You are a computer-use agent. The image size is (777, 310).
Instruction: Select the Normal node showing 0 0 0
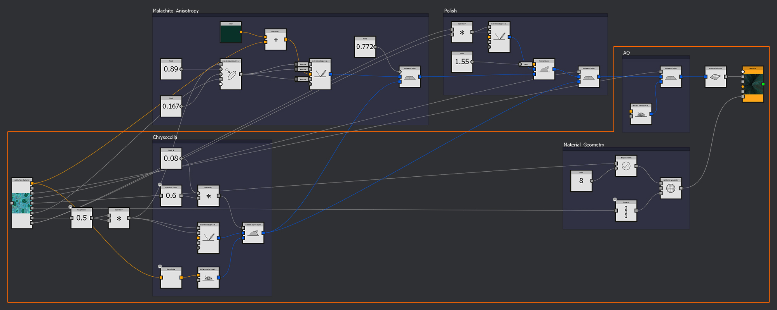pos(626,211)
